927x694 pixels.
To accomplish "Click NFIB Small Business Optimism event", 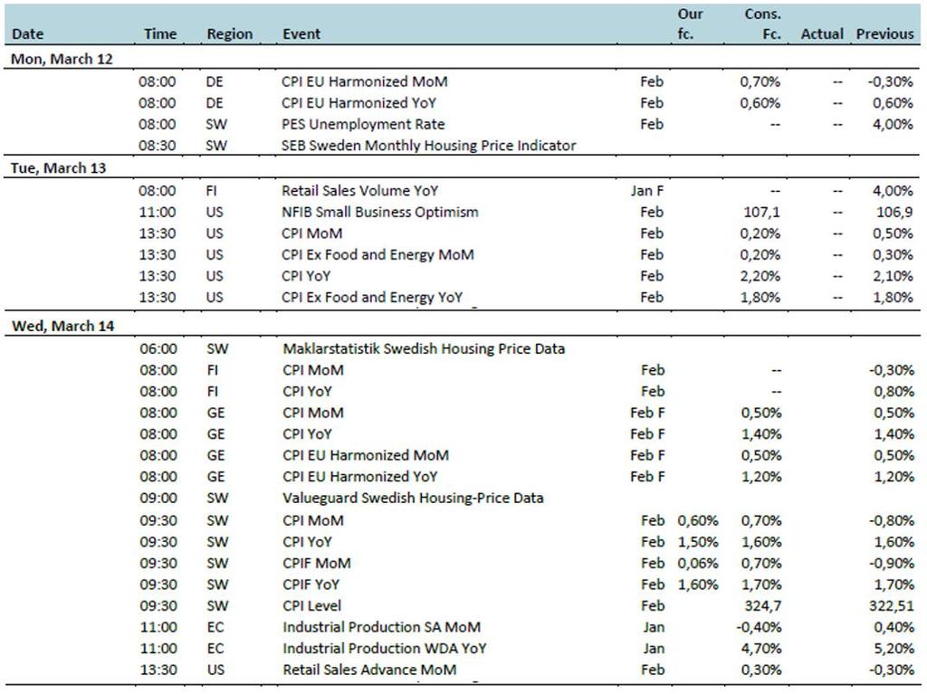I will (380, 212).
